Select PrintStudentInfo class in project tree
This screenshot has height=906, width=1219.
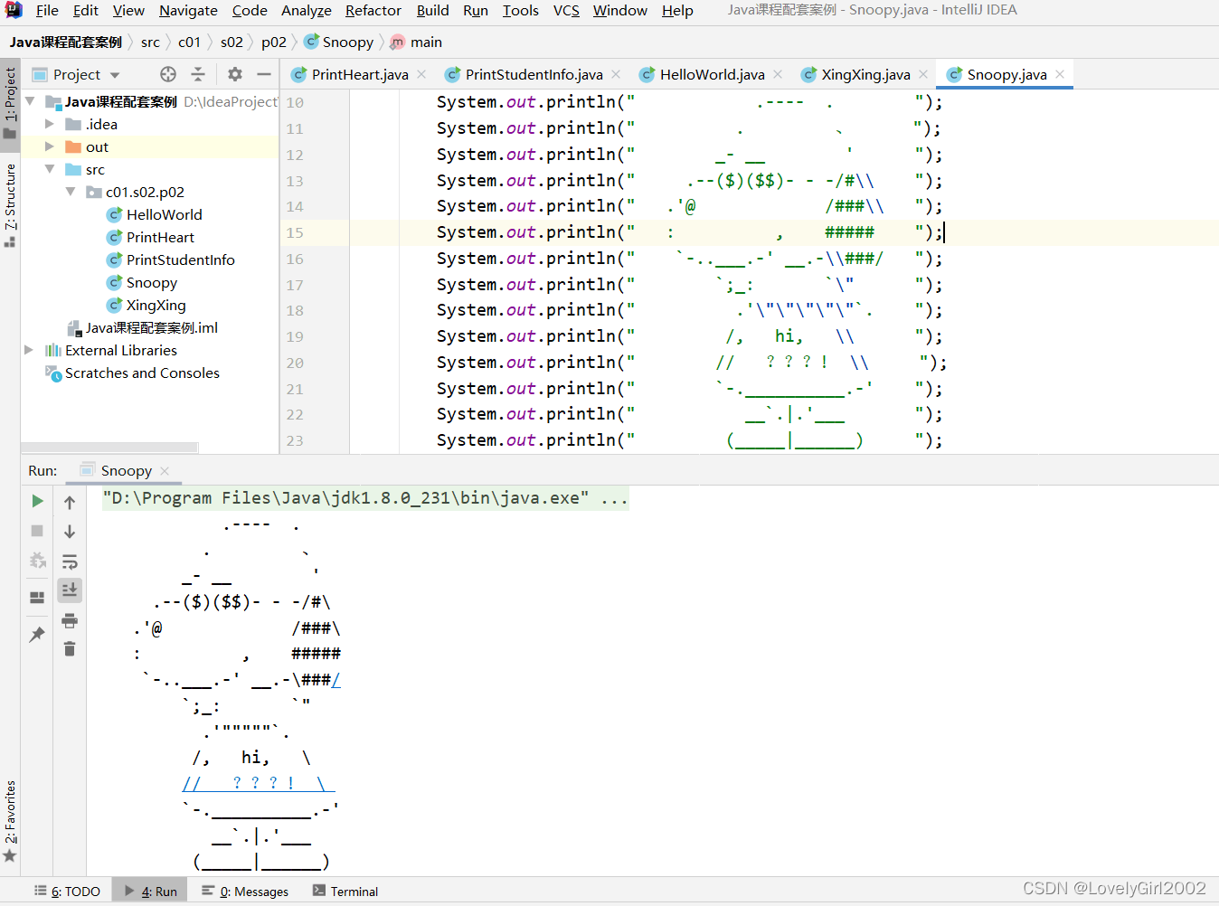[x=170, y=260]
